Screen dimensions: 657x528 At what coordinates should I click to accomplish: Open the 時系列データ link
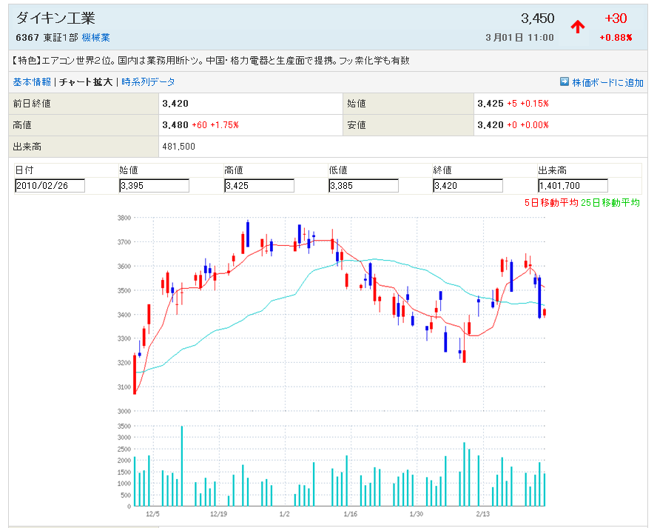pos(148,81)
